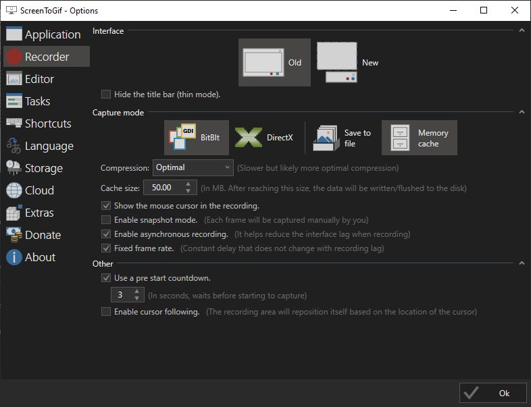Select the Language tab label
The width and height of the screenshot is (531, 407).
(49, 146)
